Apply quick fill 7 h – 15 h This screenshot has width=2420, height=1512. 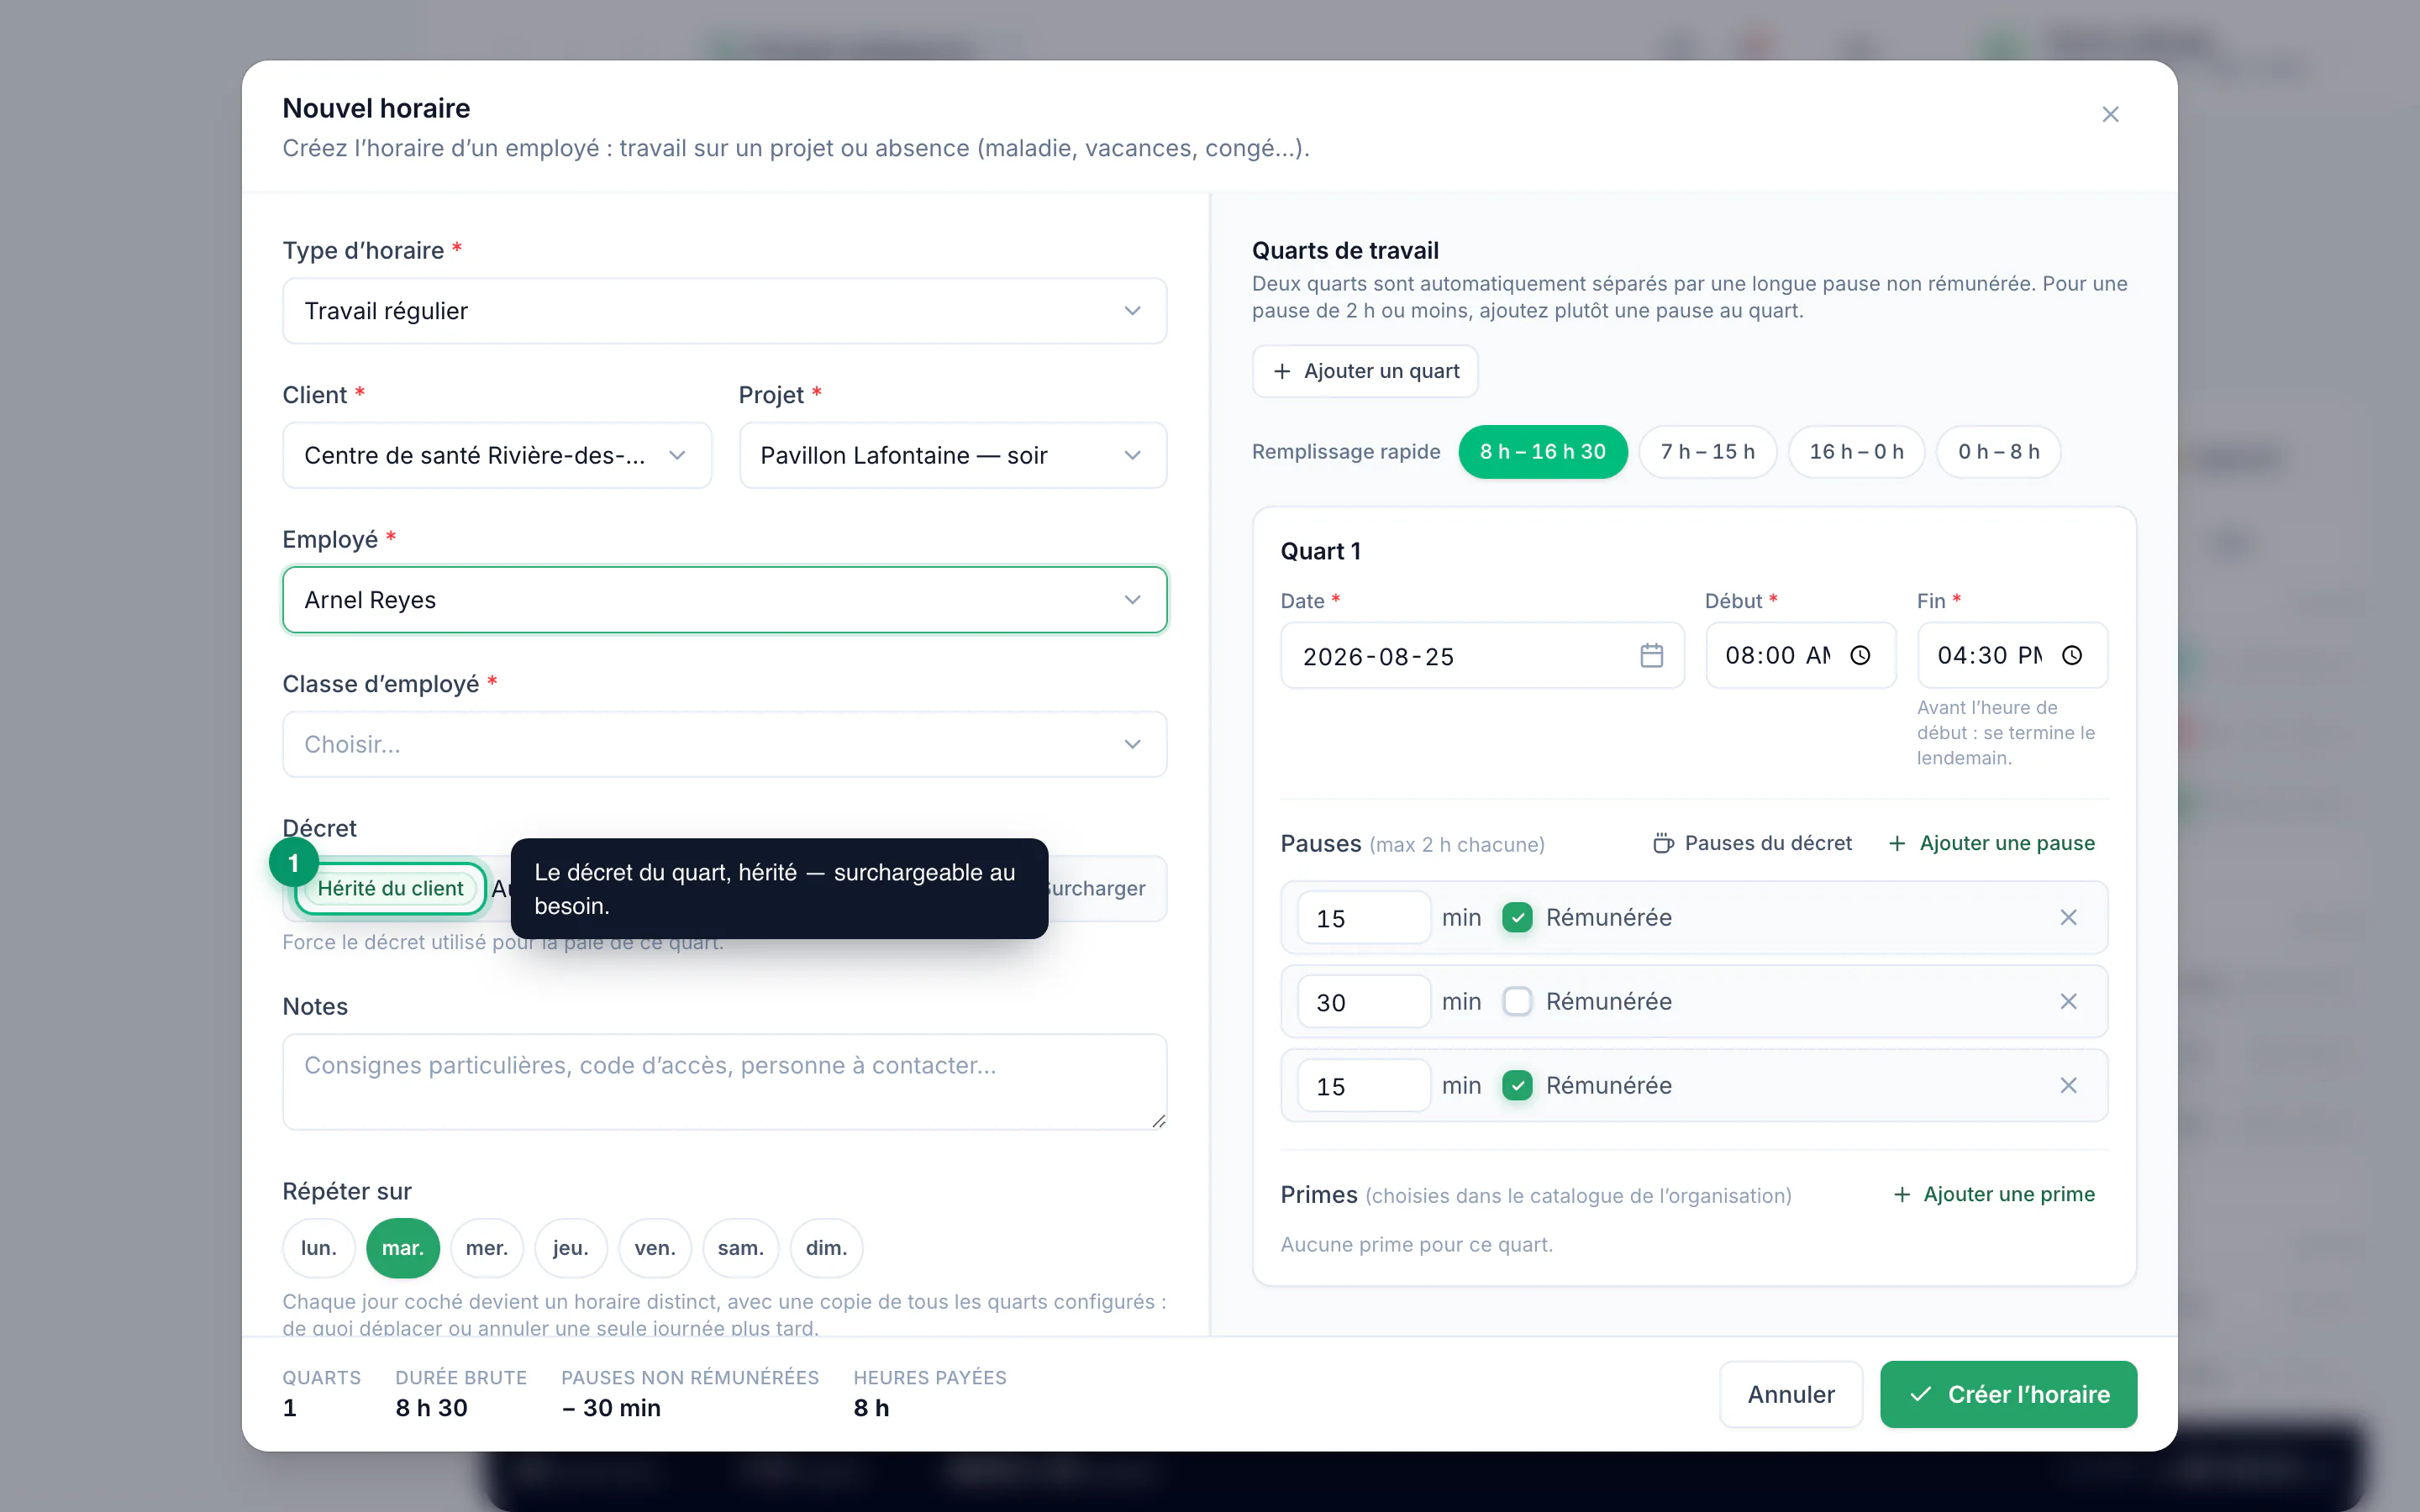coord(1708,452)
